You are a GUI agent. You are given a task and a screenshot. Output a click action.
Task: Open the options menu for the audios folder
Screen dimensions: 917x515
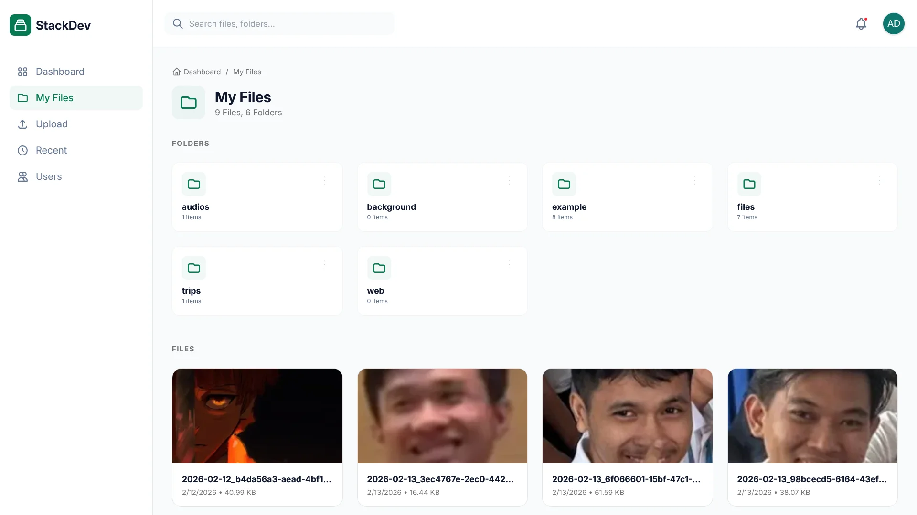[x=325, y=180]
